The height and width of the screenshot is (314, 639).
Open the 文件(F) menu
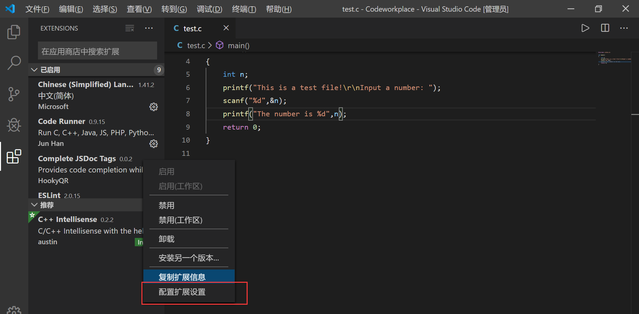point(38,9)
